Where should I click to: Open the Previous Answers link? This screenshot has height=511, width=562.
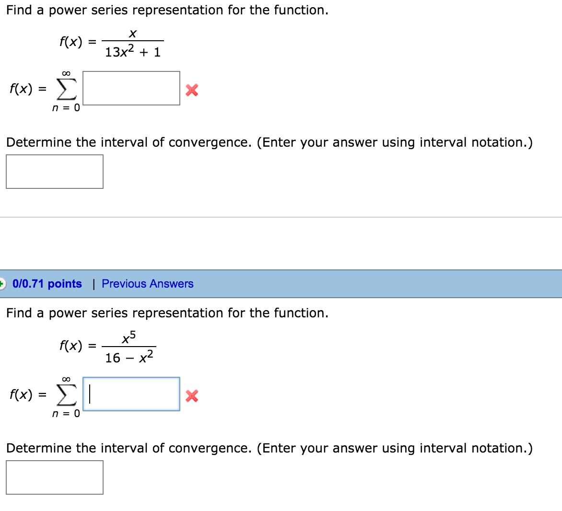(x=146, y=284)
